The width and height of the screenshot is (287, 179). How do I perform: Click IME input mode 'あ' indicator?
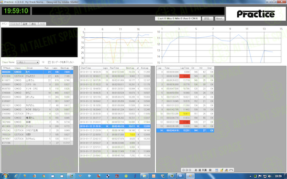[x=196, y=170]
